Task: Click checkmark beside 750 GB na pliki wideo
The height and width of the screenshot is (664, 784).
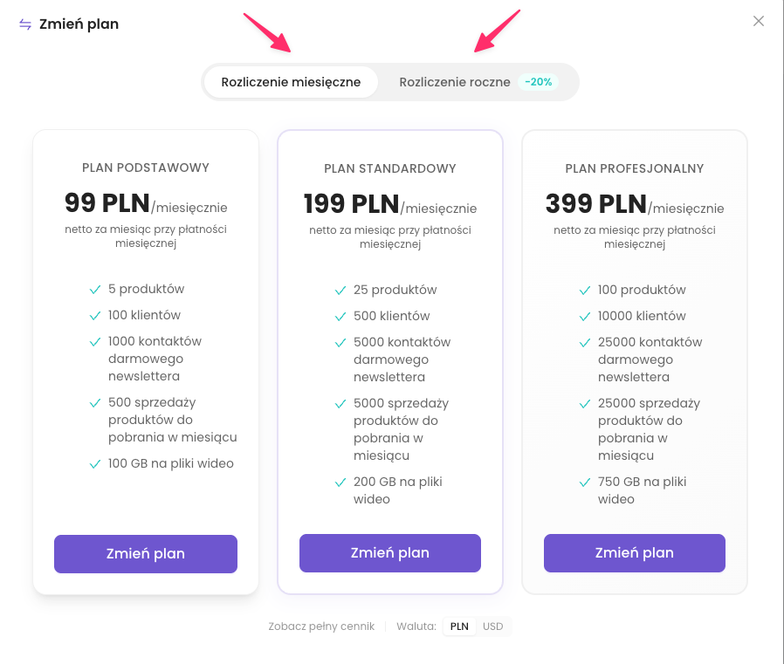Action: point(585,483)
